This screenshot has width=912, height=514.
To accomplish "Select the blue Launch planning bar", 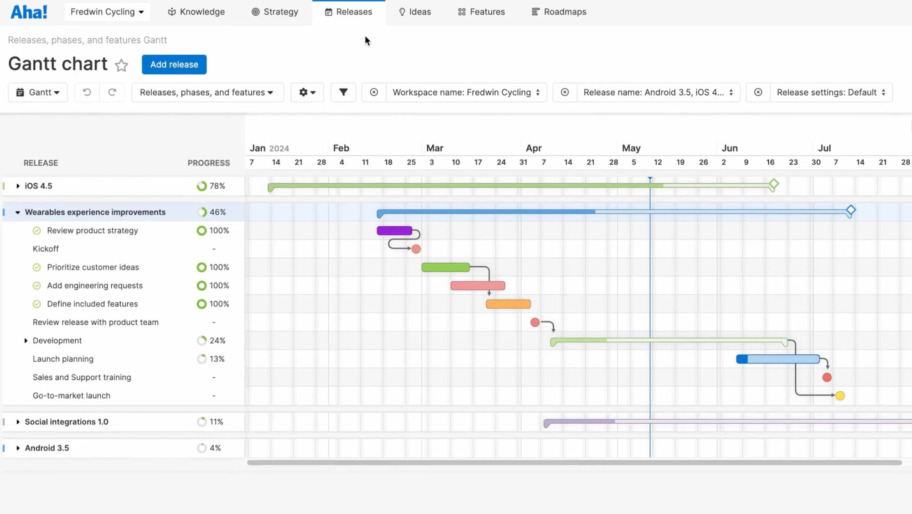I will pyautogui.click(x=778, y=359).
